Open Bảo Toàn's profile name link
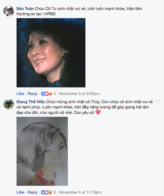 [x=25, y=9]
